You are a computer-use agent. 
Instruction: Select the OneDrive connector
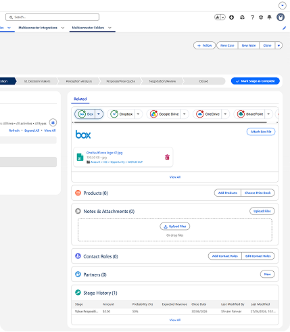[x=208, y=114]
